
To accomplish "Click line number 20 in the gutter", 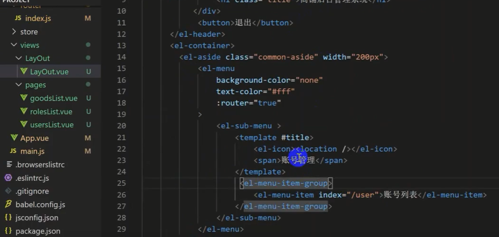I will click(121, 126).
